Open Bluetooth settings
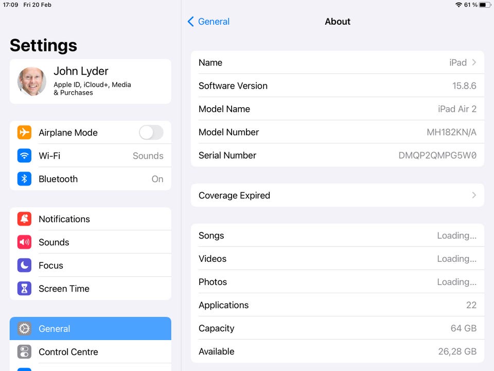 [x=91, y=179]
